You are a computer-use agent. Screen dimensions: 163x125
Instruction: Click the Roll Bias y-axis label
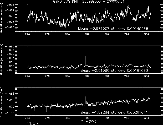2,17
